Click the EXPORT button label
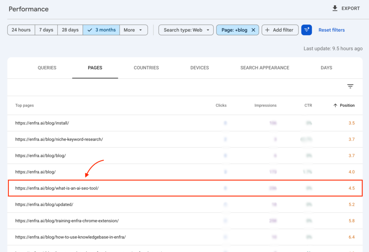Screen dimensions: 369x252 coord(351,9)
